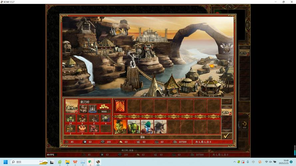The height and width of the screenshot is (166, 296).
Task: Click the taskbar search box
Action: point(29,162)
